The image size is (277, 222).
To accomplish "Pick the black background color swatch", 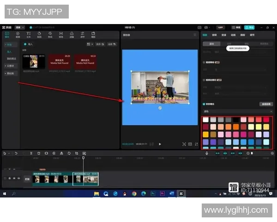I will click(x=235, y=119).
